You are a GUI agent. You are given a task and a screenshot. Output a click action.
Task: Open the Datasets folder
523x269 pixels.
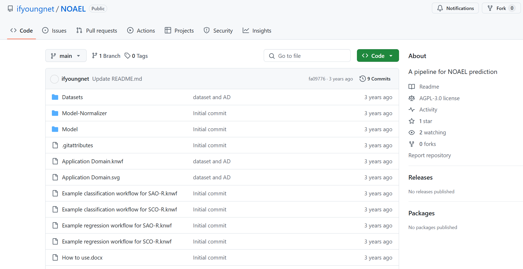[72, 97]
